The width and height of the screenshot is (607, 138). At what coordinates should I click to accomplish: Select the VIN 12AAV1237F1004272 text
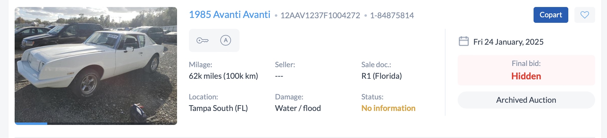(x=320, y=16)
